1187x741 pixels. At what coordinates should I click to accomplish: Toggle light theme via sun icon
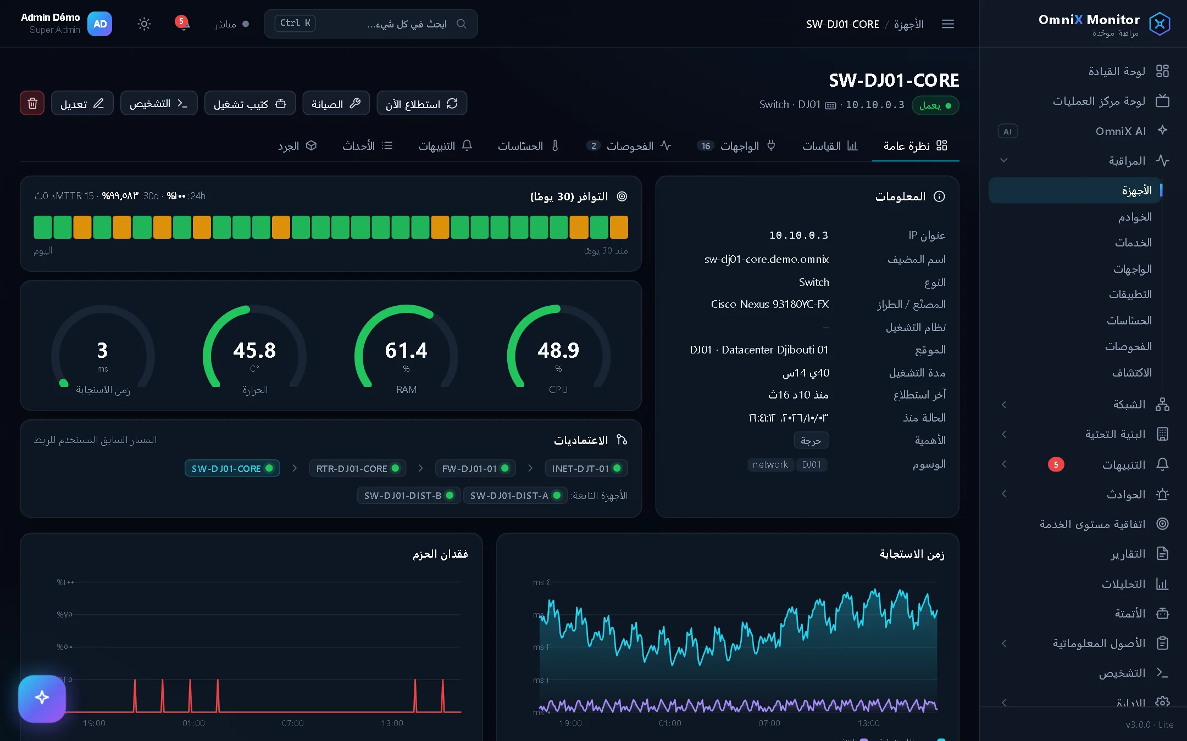(x=144, y=24)
